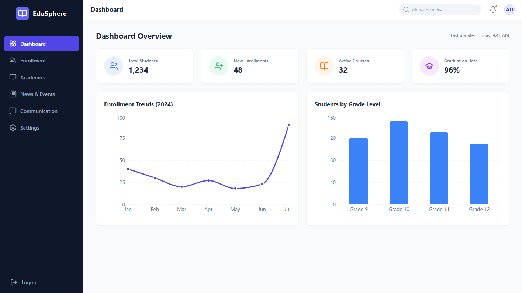This screenshot has width=522, height=293.
Task: Select the Grade 12 bar in chart
Action: click(479, 174)
